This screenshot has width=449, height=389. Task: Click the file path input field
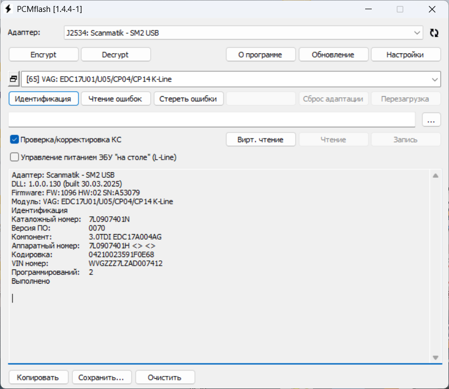tap(212, 120)
